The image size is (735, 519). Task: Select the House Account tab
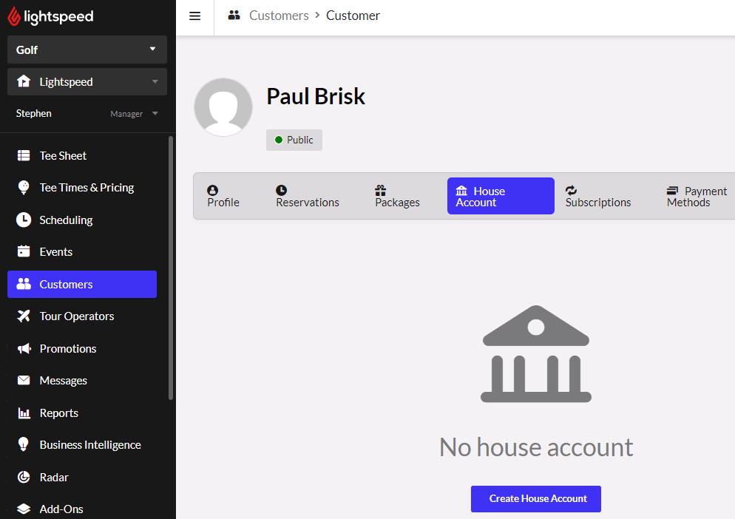[501, 196]
